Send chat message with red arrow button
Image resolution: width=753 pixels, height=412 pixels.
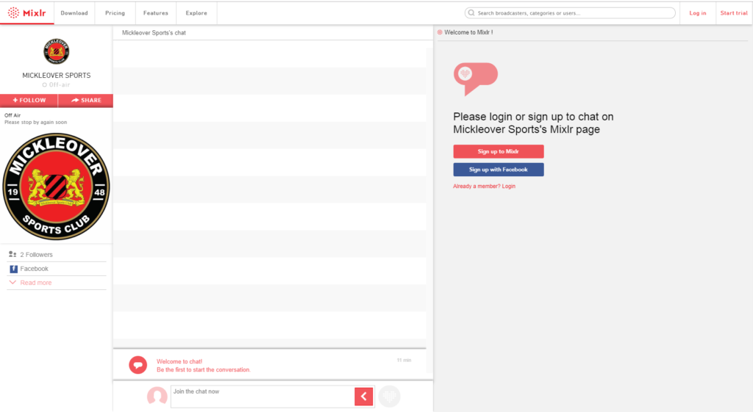pos(363,397)
